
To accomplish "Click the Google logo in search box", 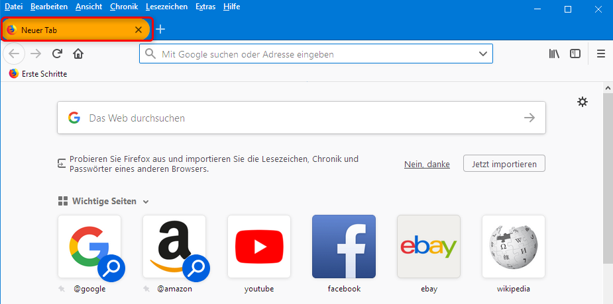I will (x=74, y=118).
